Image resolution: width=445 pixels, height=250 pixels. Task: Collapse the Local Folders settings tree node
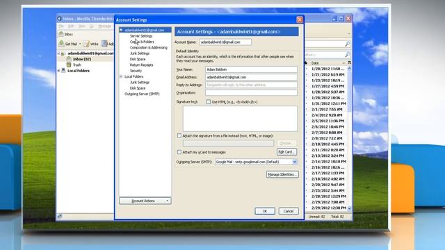pos(121,76)
